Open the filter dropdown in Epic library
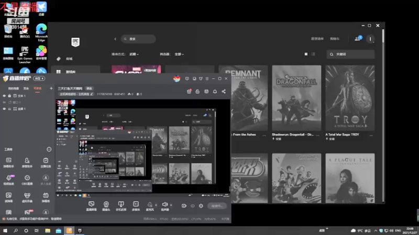This screenshot has height=235, width=419. (x=179, y=54)
